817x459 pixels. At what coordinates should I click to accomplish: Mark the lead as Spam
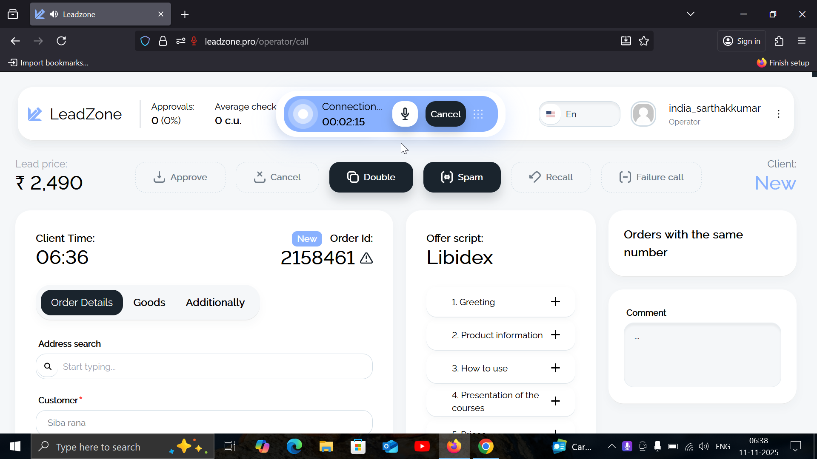[x=462, y=177]
